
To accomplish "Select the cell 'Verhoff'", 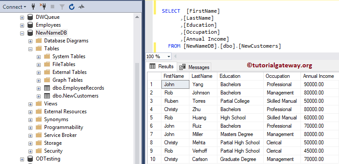I will coord(203,151).
